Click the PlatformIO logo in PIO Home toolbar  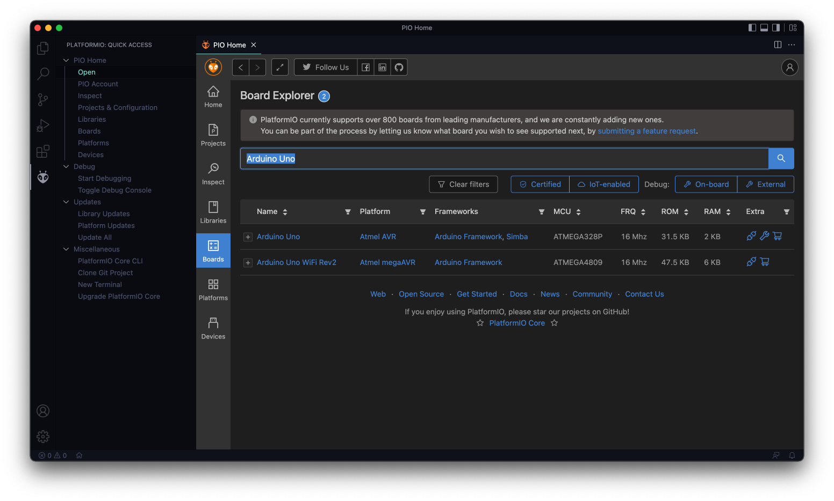click(213, 67)
